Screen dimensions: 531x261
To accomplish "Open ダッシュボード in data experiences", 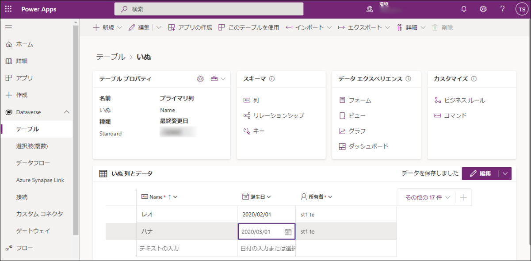I will pyautogui.click(x=363, y=146).
